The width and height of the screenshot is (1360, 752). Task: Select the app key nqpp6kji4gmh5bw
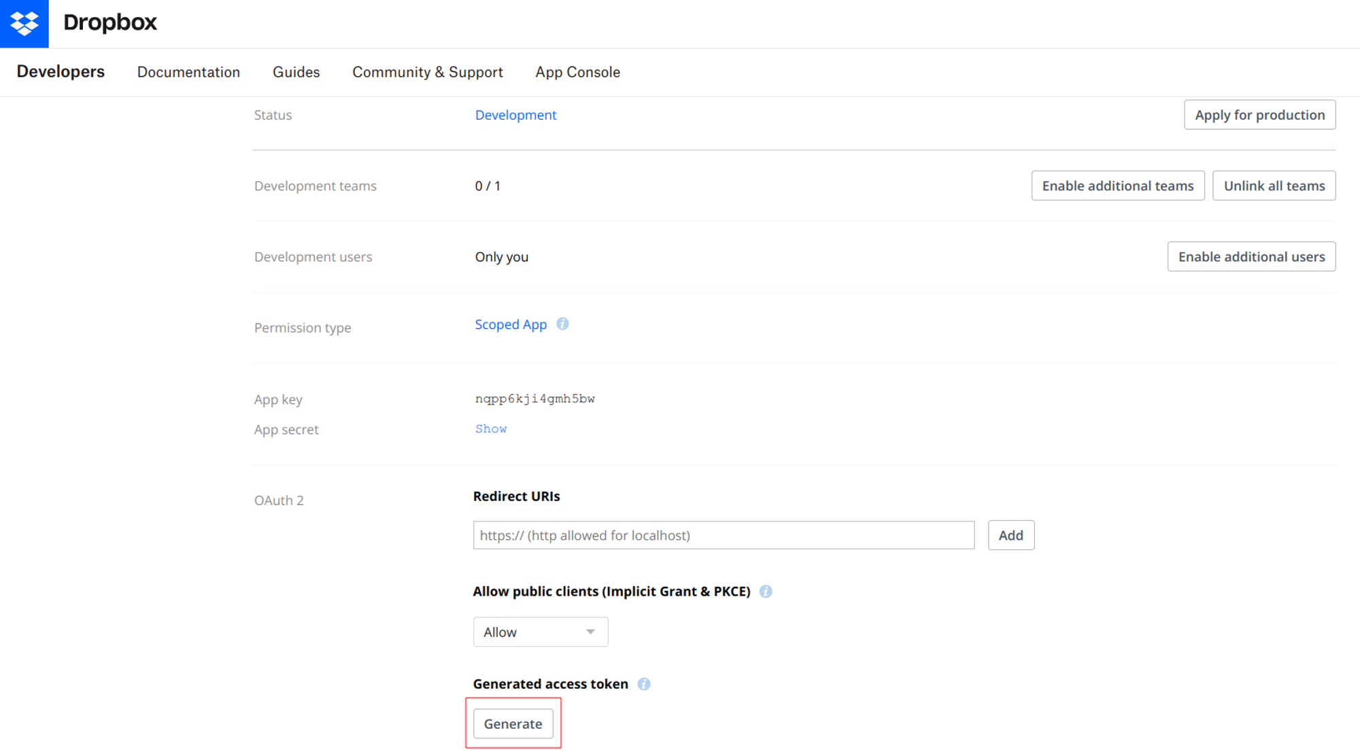click(534, 398)
